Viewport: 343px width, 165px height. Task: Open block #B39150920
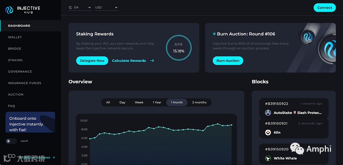277,149
